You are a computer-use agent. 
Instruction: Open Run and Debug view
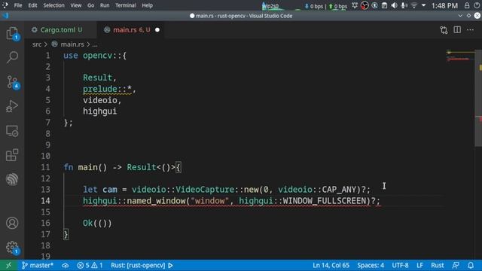pos(12,106)
